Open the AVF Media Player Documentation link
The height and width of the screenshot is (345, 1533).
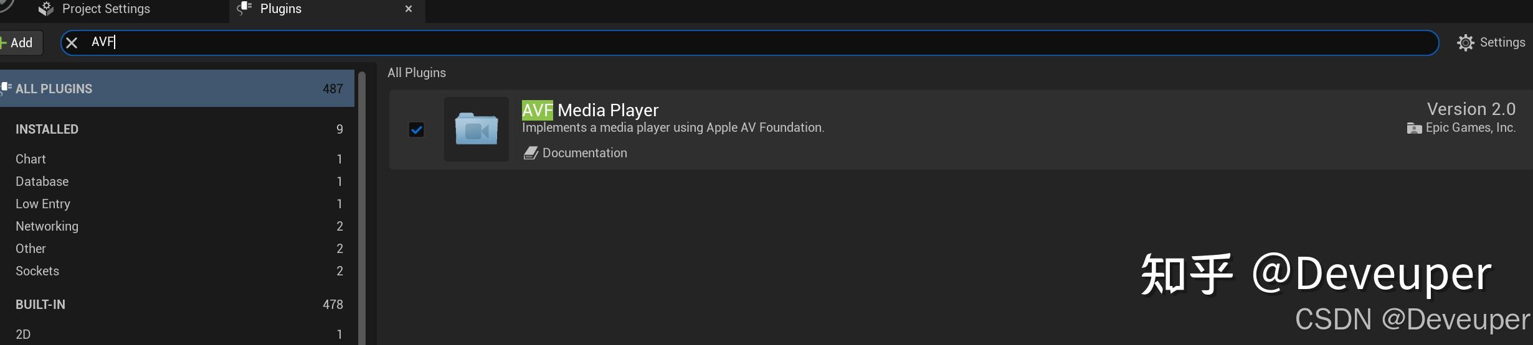point(584,153)
